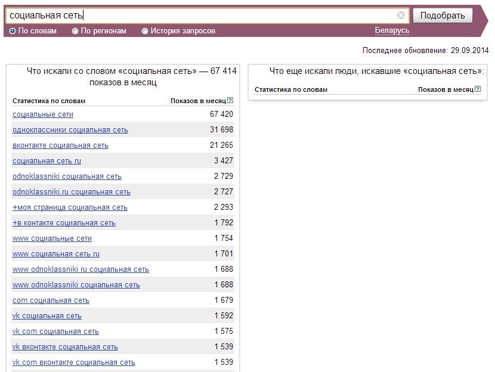This screenshot has height=372, width=495.
Task: Select the 'По словам' radio button
Action: pos(13,31)
